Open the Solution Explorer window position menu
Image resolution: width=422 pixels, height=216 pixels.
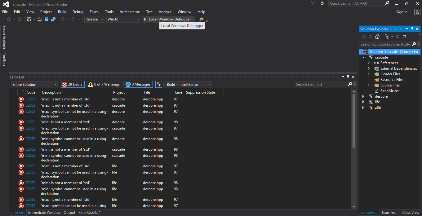click(x=406, y=29)
